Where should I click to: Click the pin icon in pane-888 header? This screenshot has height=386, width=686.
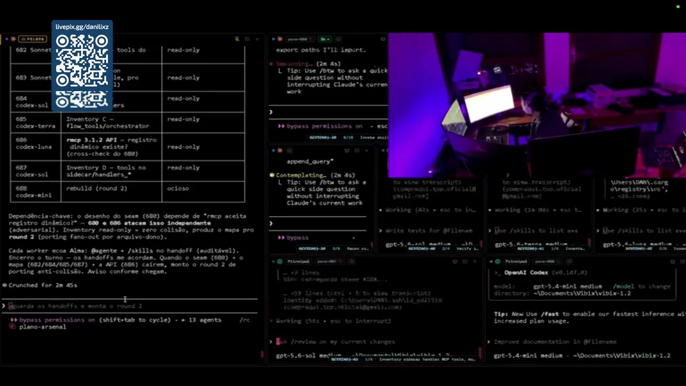point(673,262)
